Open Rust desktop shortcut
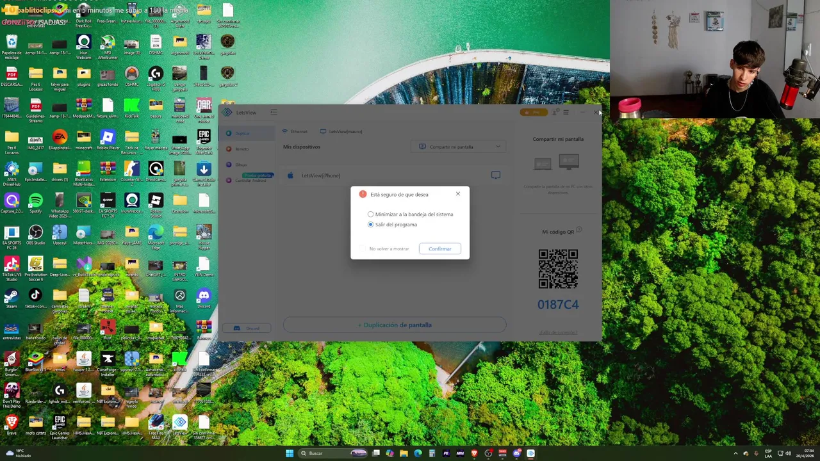 (x=108, y=330)
